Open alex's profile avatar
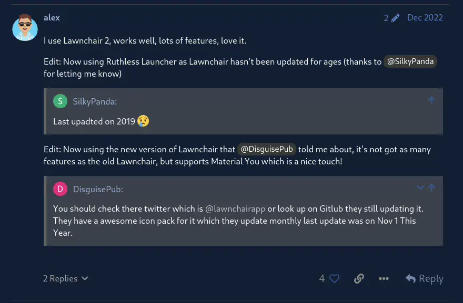The width and height of the screenshot is (463, 303). 25,28
